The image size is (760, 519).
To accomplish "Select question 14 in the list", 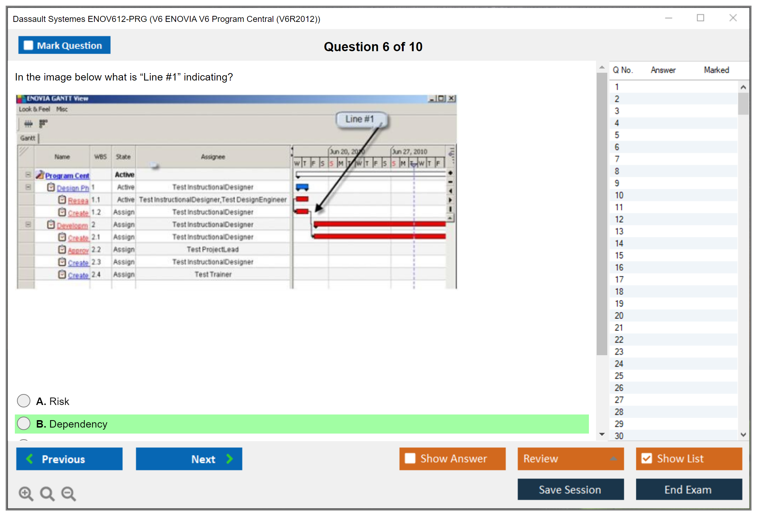I will [x=619, y=243].
